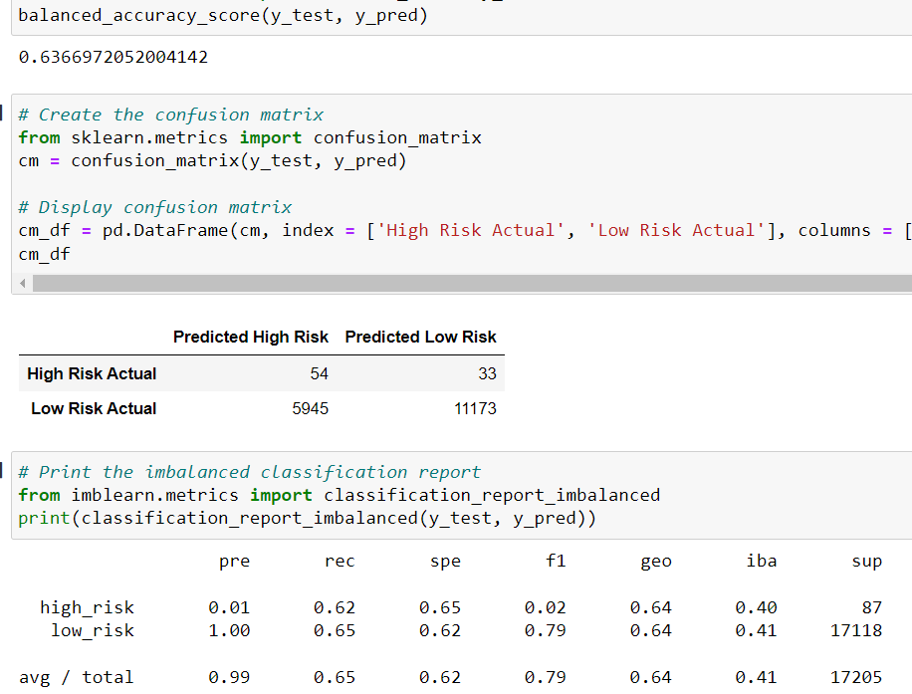
Task: Click the '# Create the confusion matrix' comment
Action: 171,115
